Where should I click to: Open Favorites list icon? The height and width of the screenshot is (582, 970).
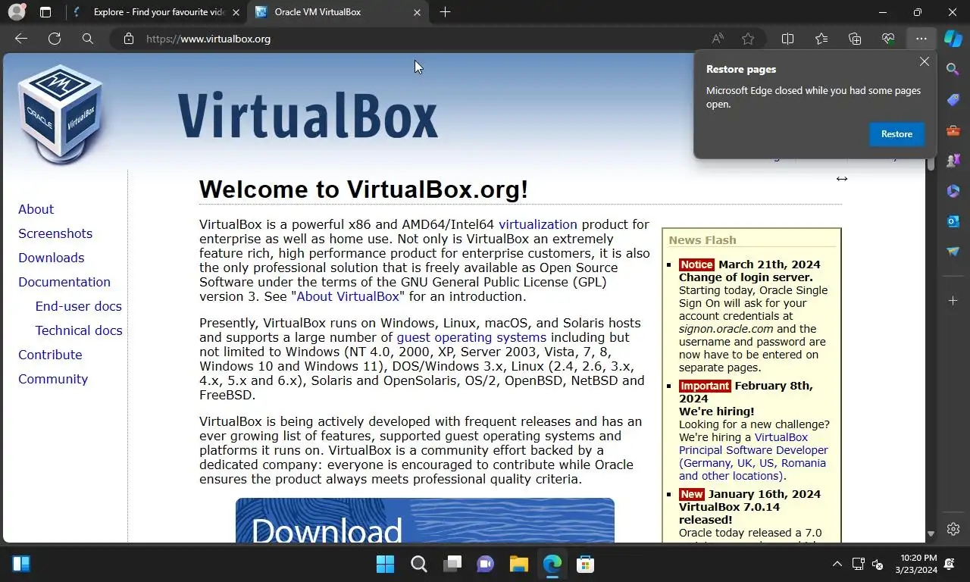click(x=821, y=39)
